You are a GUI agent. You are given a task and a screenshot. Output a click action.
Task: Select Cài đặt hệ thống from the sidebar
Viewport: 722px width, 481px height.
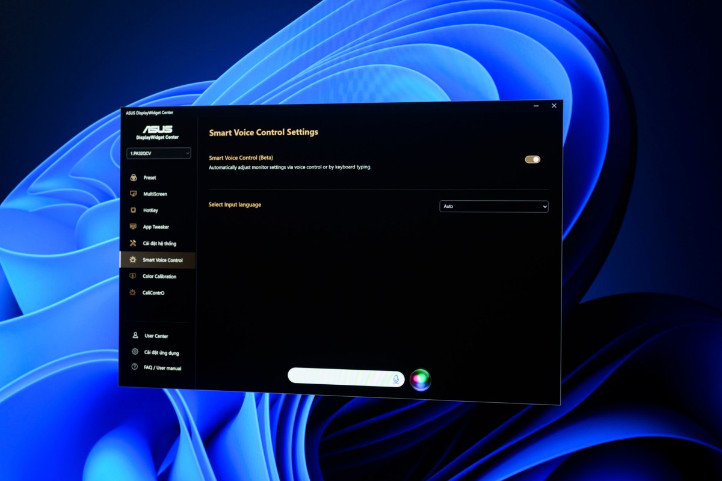click(159, 243)
